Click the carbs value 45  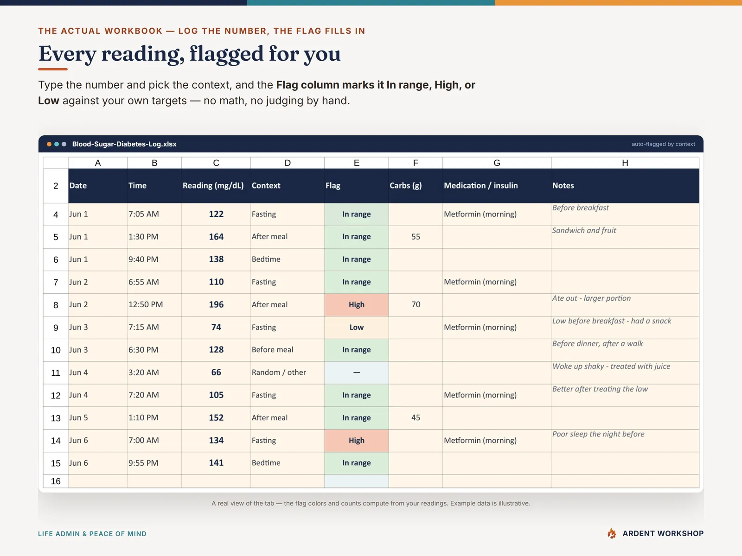416,418
